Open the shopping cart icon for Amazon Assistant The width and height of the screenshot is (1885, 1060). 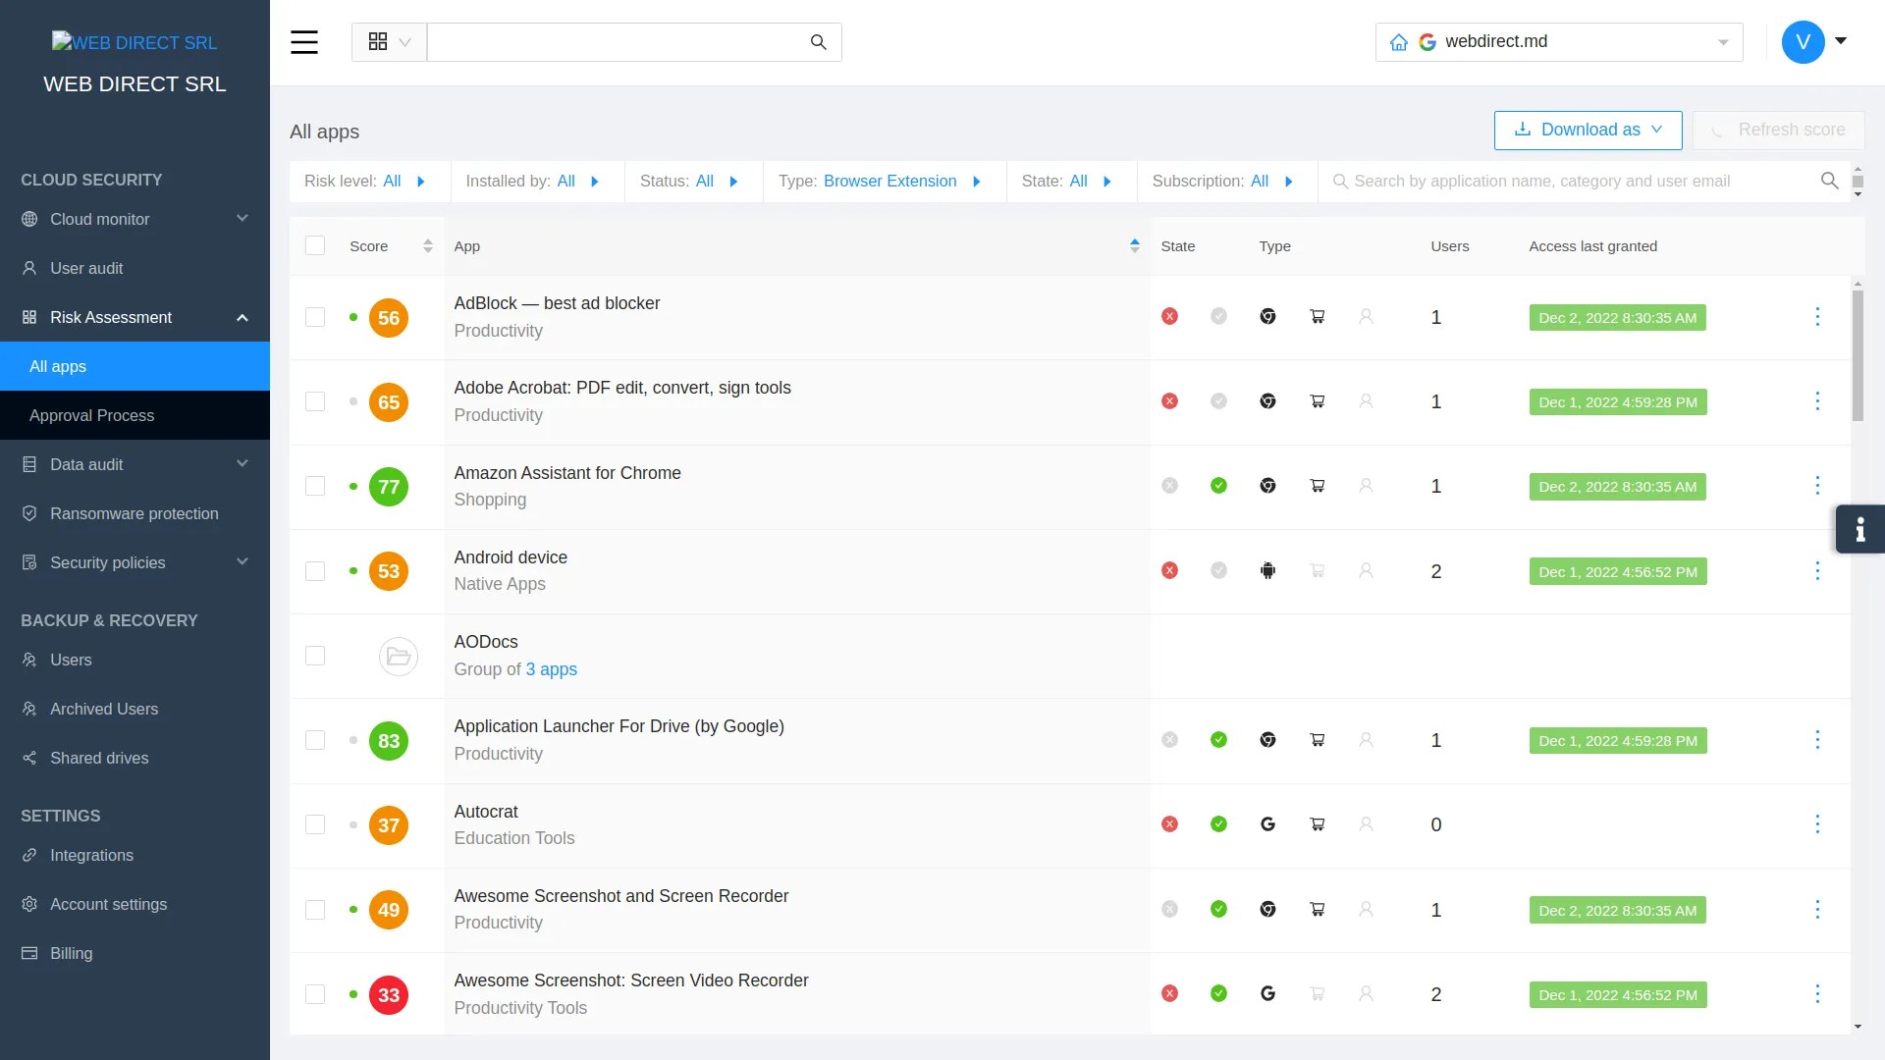(x=1318, y=486)
